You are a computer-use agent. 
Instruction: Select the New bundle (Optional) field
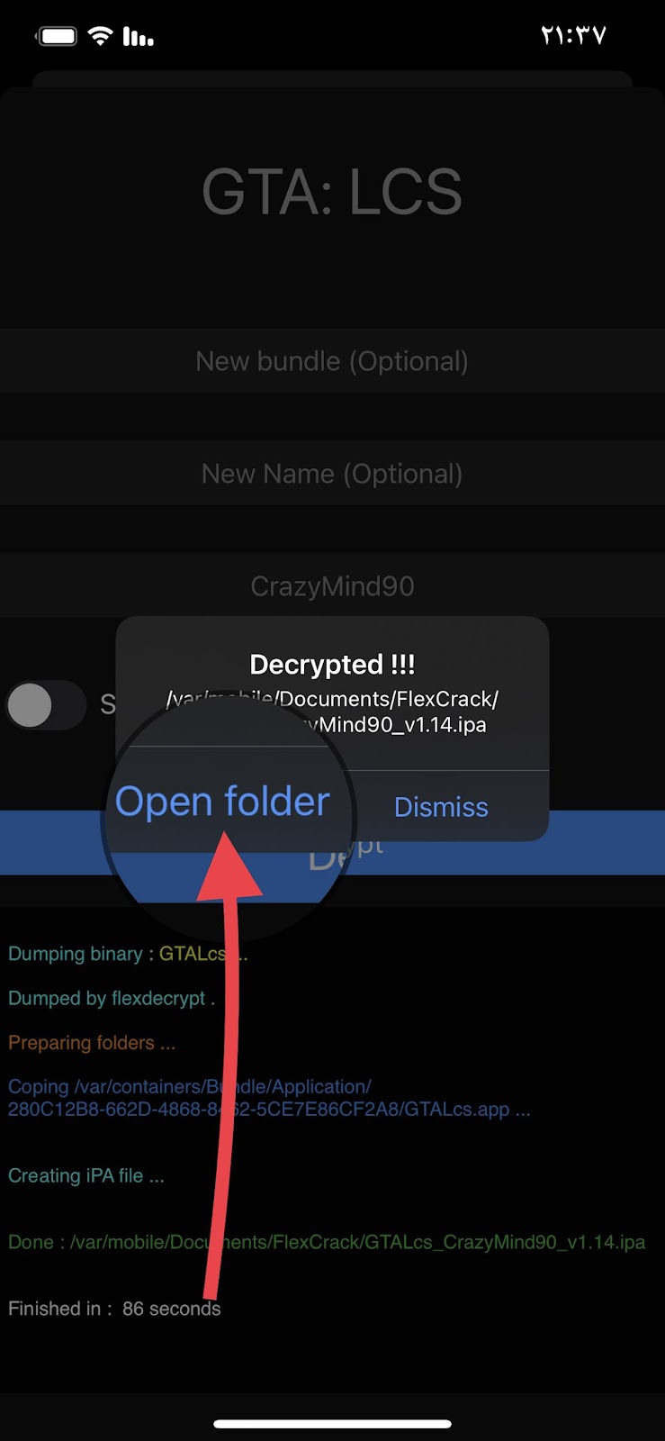(x=332, y=361)
